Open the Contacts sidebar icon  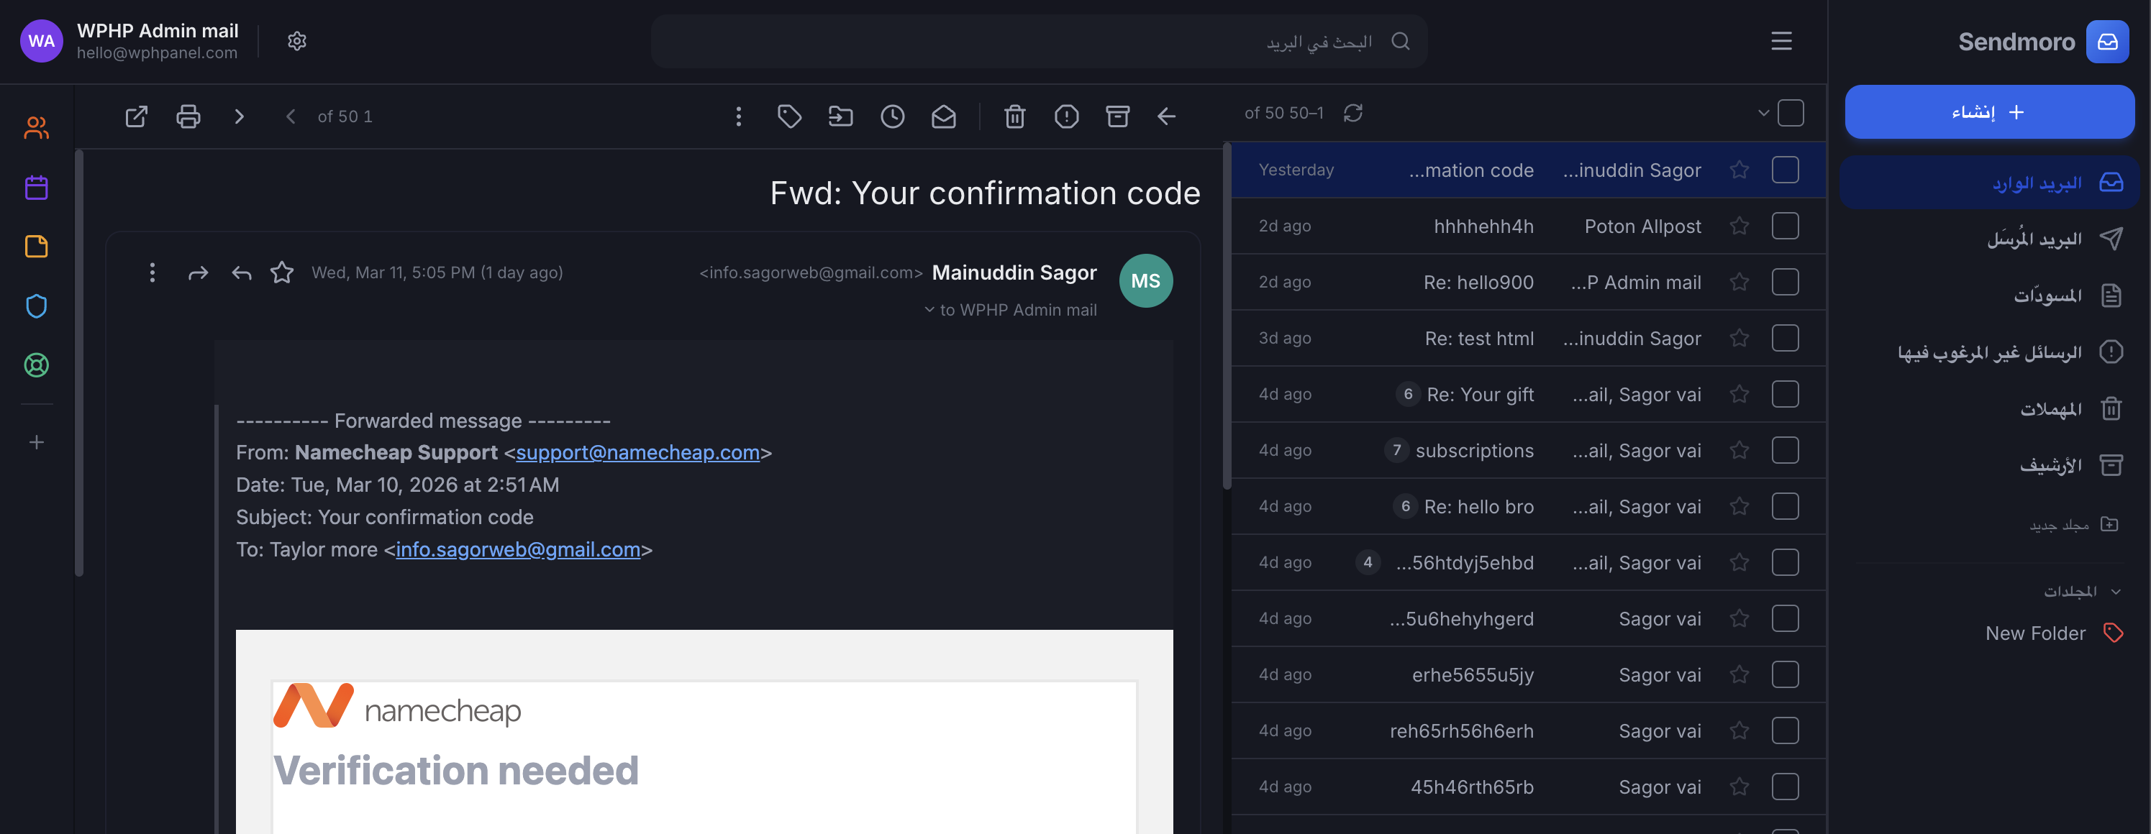tap(37, 127)
